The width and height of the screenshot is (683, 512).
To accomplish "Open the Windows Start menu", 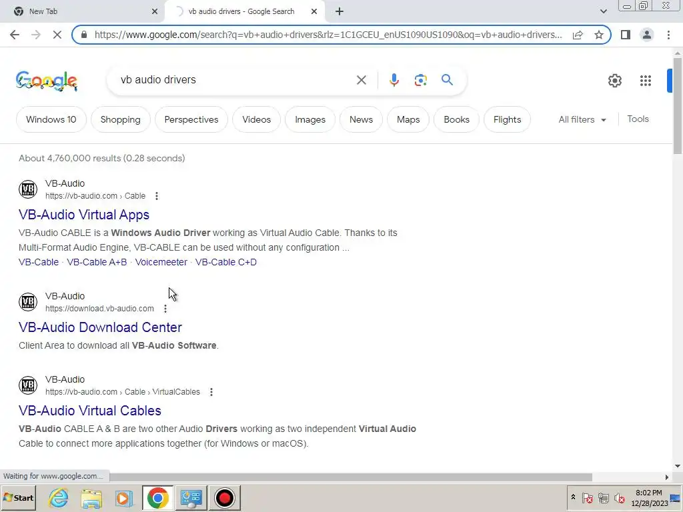I will (x=18, y=497).
